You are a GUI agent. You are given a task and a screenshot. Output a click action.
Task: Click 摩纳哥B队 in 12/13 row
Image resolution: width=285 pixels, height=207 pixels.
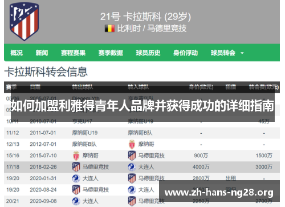pyautogui.click(x=84, y=144)
